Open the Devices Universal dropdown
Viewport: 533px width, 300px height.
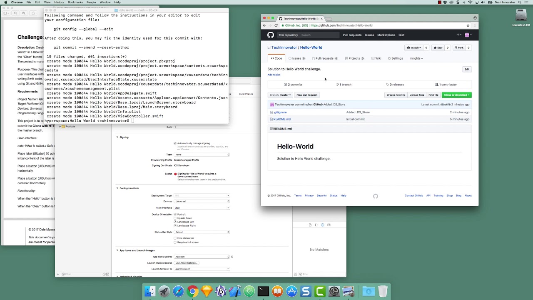click(x=202, y=201)
